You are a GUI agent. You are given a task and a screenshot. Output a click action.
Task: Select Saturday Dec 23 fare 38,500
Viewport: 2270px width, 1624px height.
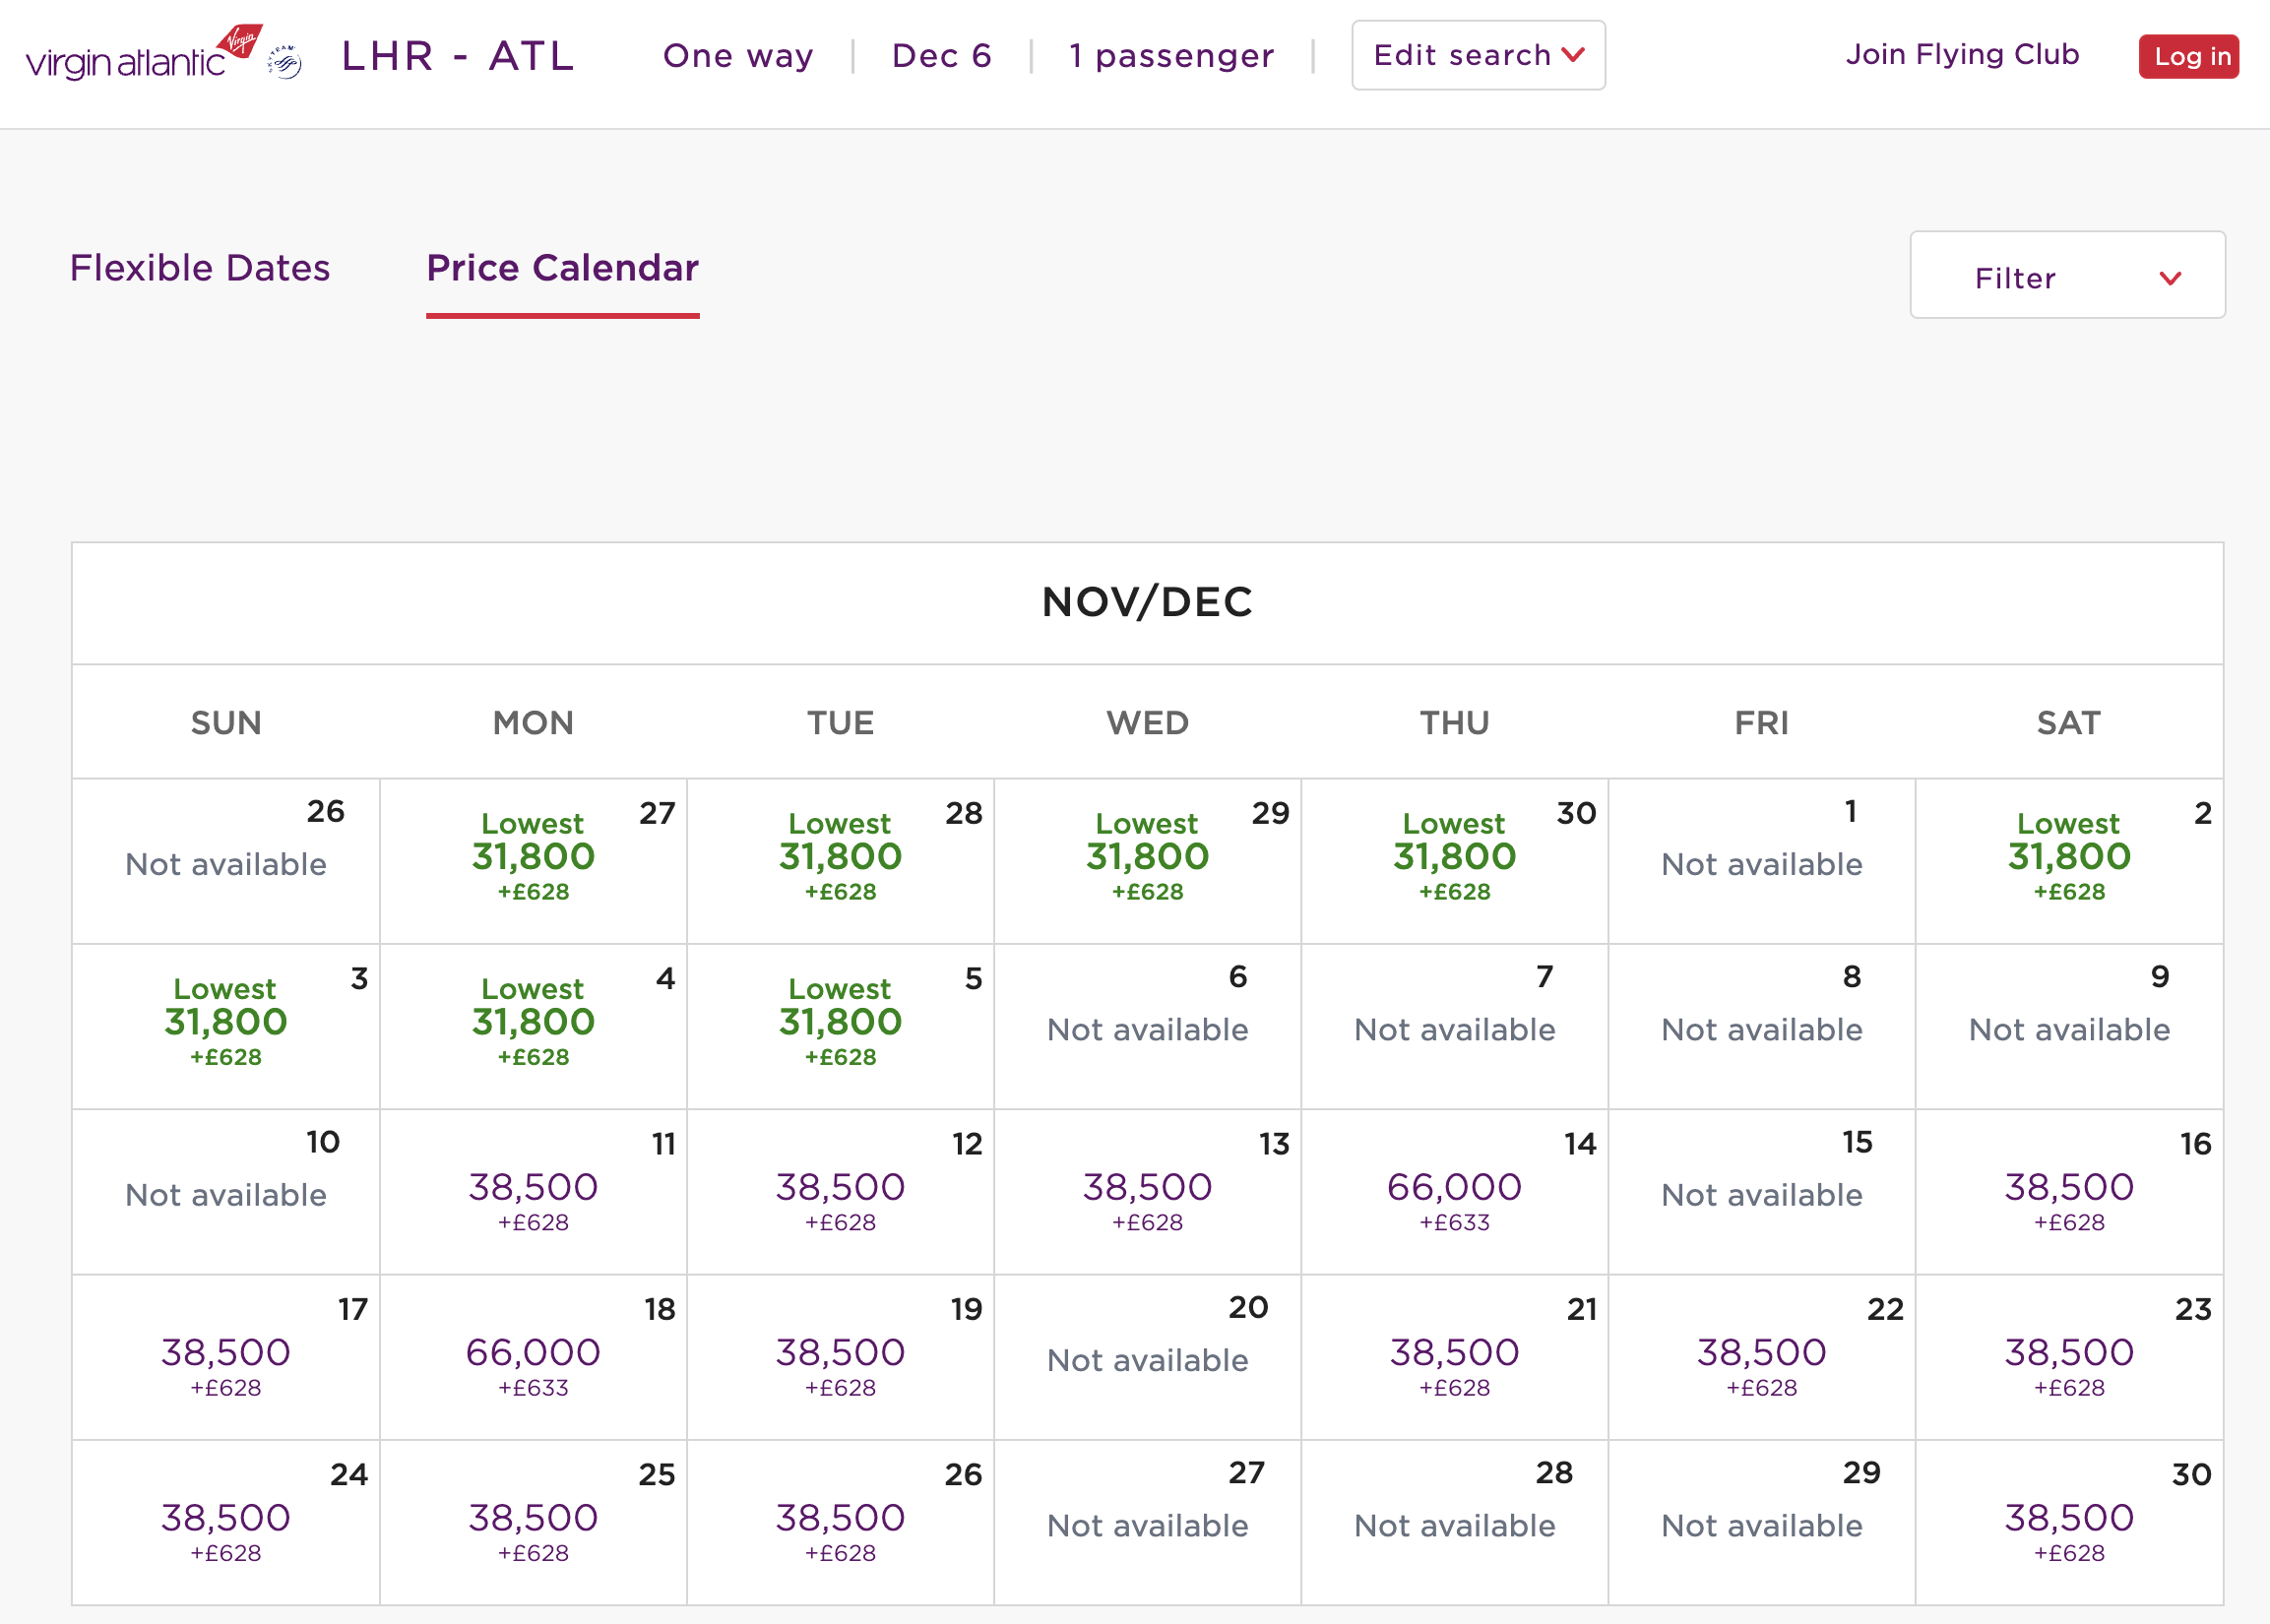(x=2069, y=1357)
